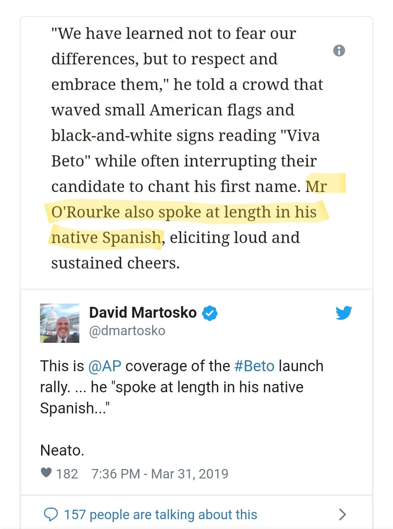Screen dimensions: 393x529
Task: Click the speech bubble reply icon
Action: coord(51,514)
